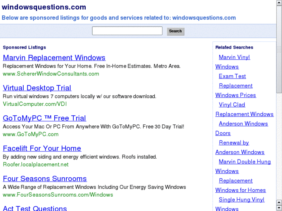This screenshot has width=282, height=211.
Task: Open the GoToMyPC Free Trial listing
Action: [x=45, y=118]
